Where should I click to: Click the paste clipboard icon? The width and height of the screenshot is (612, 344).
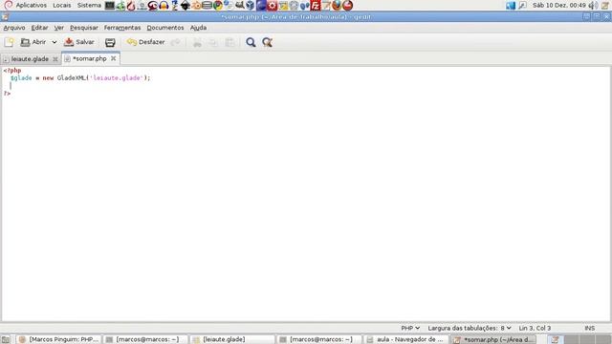(229, 42)
